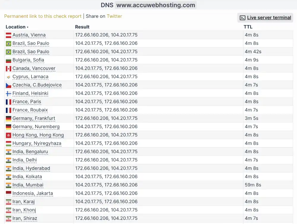Viewport: 297px width, 224px height.
Task: Click the India flag beside Mumbai
Action: click(8, 185)
